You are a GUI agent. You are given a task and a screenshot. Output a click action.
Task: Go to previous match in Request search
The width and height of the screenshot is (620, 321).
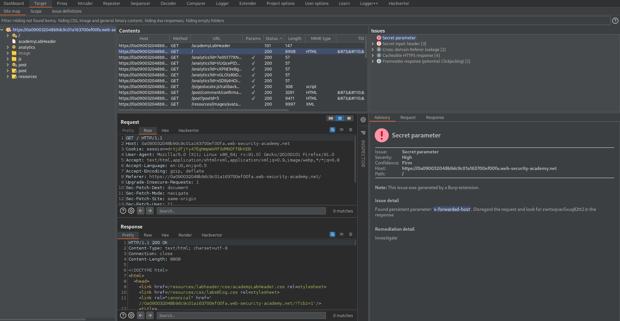point(141,211)
